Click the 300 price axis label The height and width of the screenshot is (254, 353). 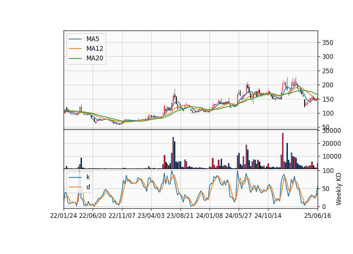pos(328,57)
